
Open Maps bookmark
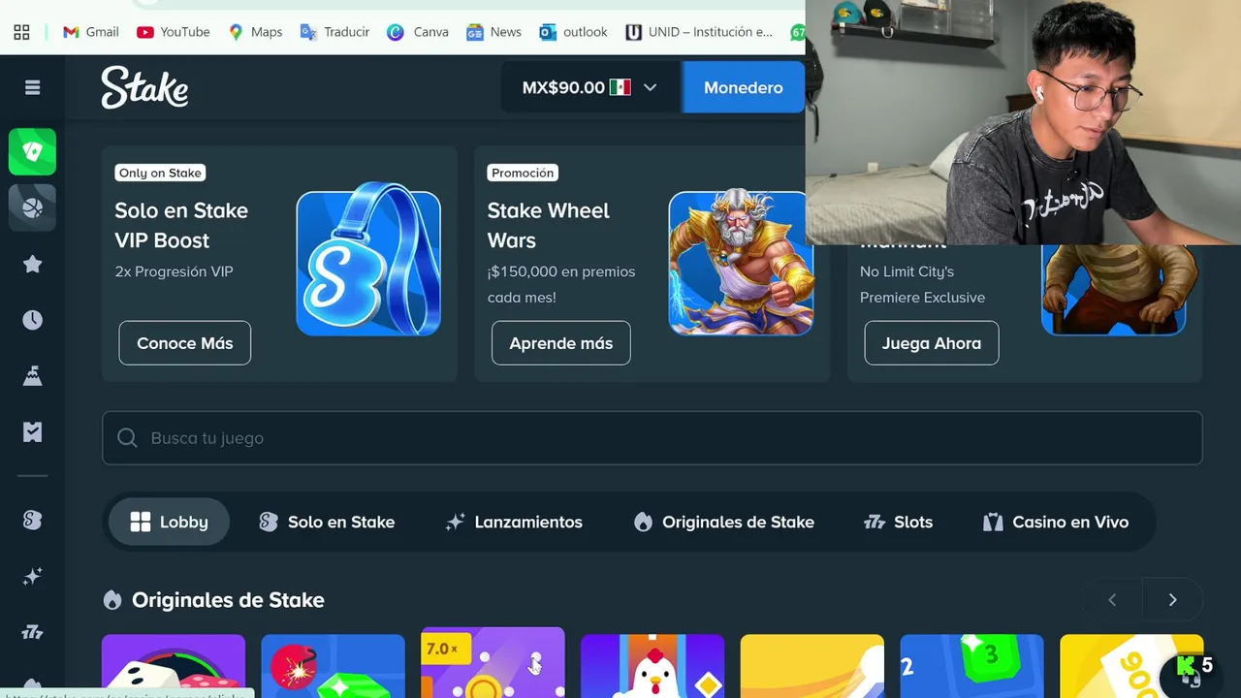[x=255, y=32]
